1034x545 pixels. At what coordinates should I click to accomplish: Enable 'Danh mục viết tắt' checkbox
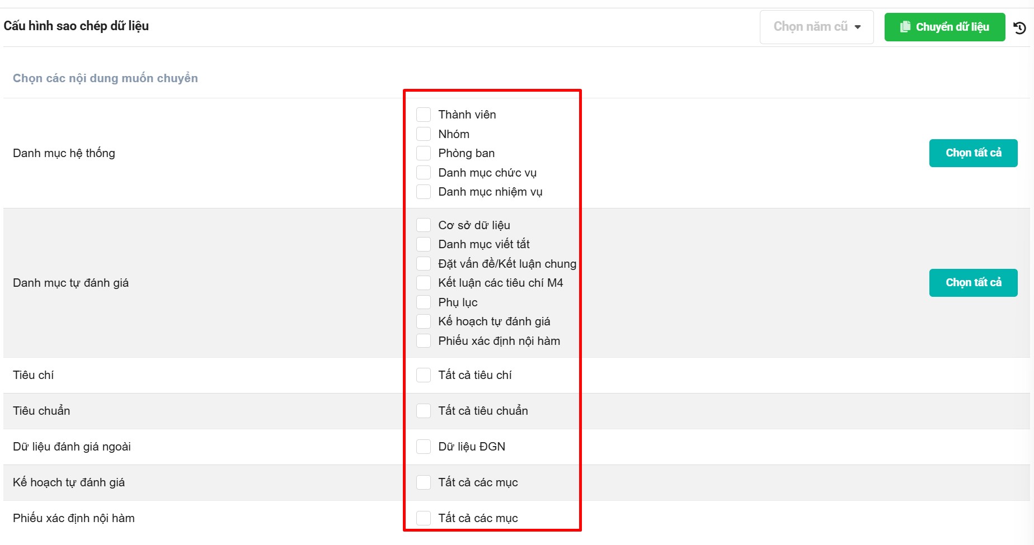tap(424, 244)
